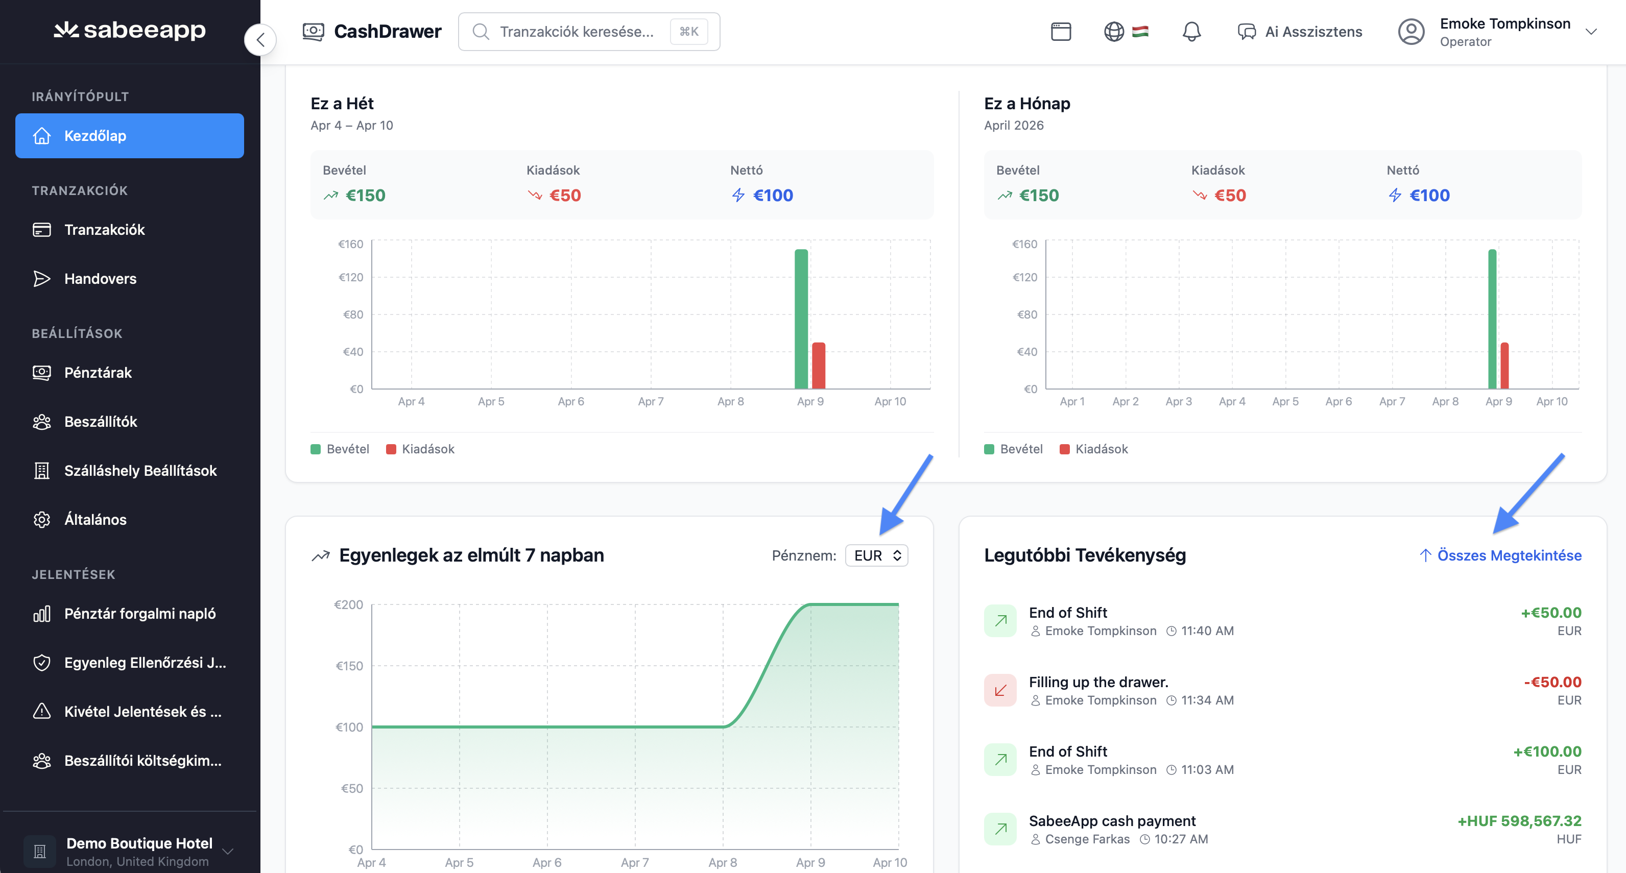Viewport: 1626px width, 873px height.
Task: Open the language globe selector
Action: coord(1114,32)
